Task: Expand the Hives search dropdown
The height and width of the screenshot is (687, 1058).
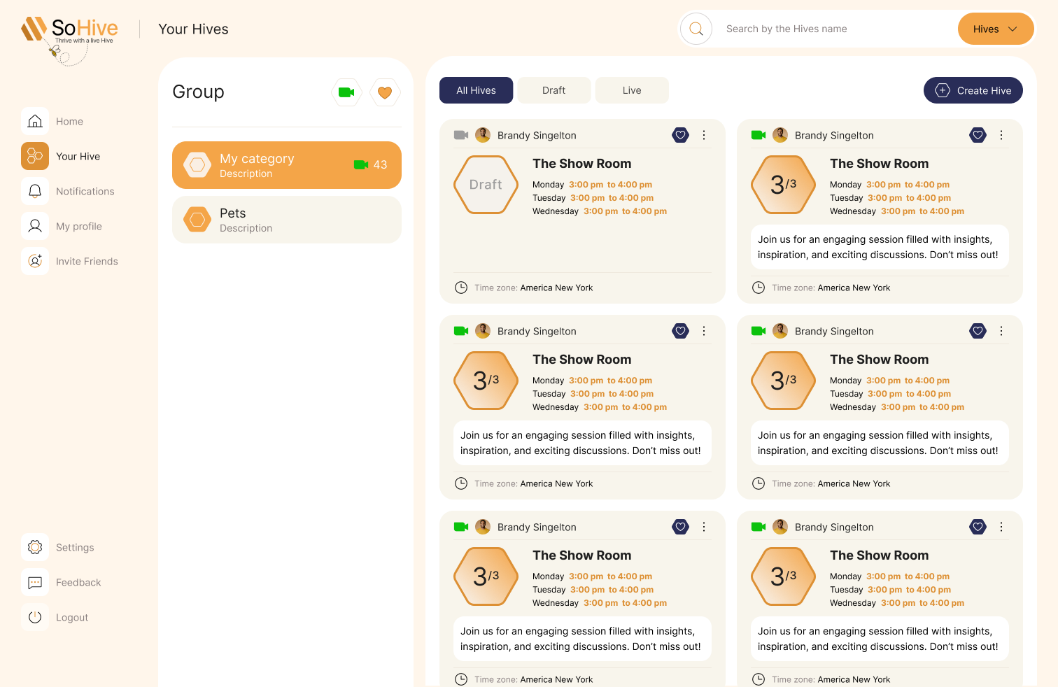Action: [x=996, y=29]
